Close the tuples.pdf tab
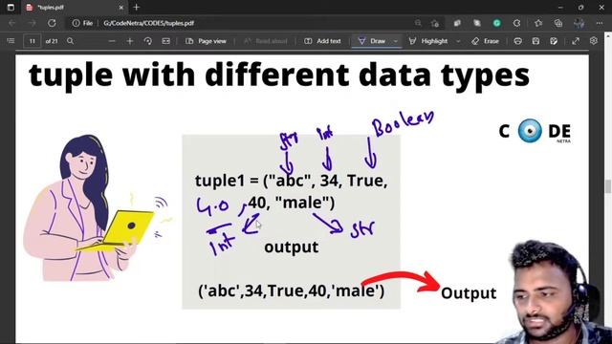 (121, 8)
